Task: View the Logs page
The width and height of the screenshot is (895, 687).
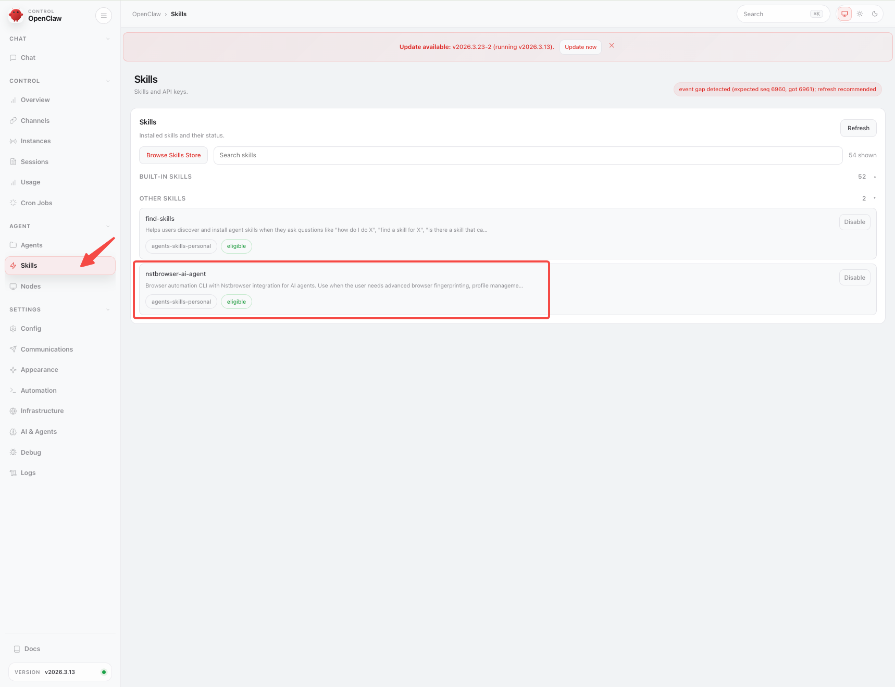Action: pyautogui.click(x=27, y=472)
